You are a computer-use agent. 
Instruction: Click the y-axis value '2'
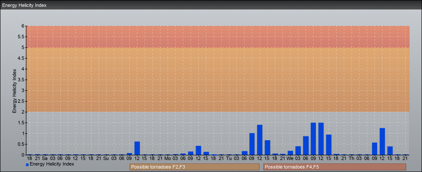pyautogui.click(x=23, y=112)
